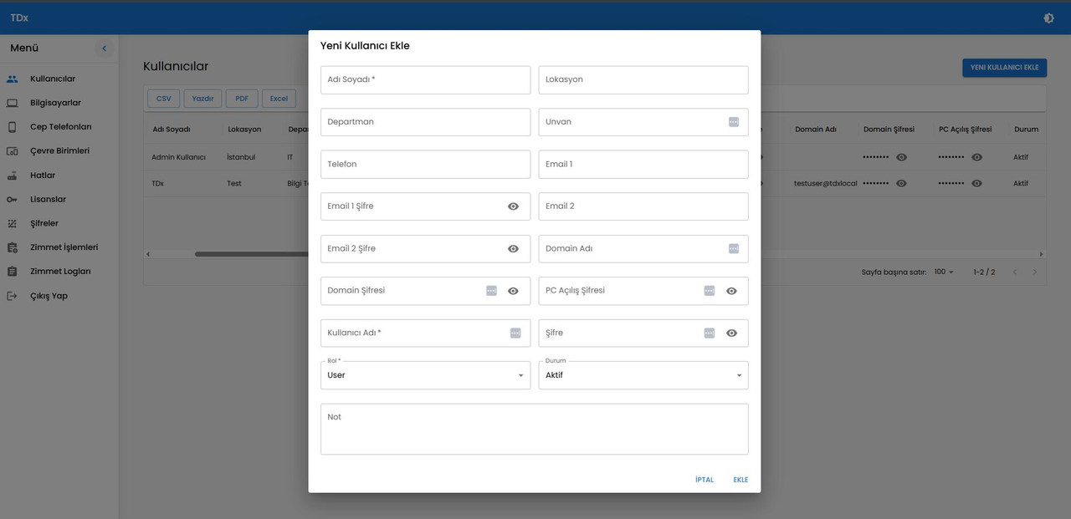
Task: Click the Adı Soyadı input field
Action: [x=425, y=80]
